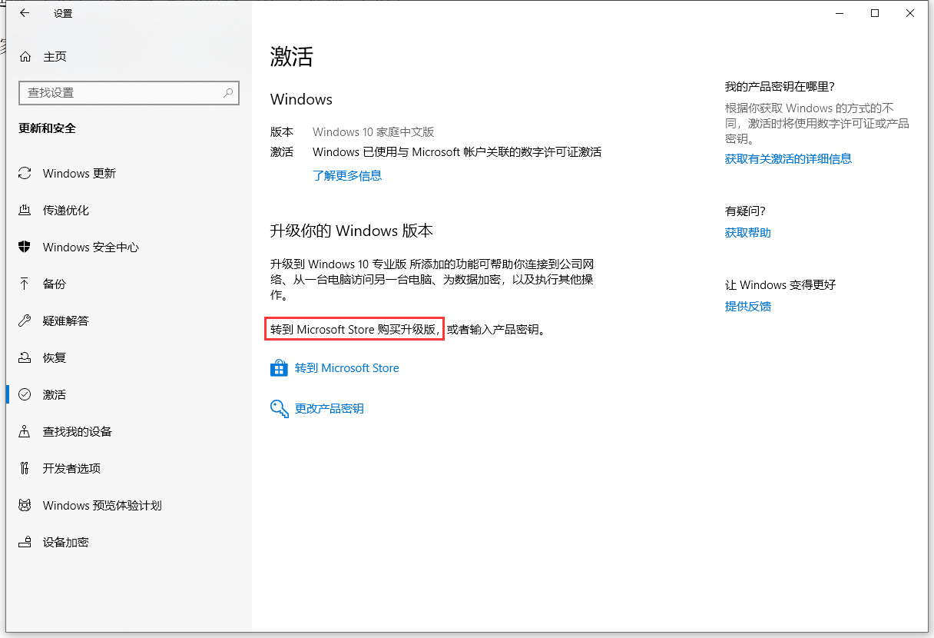This screenshot has height=638, width=934.
Task: Click the Microsoft Store shopping bag icon
Action: point(278,368)
